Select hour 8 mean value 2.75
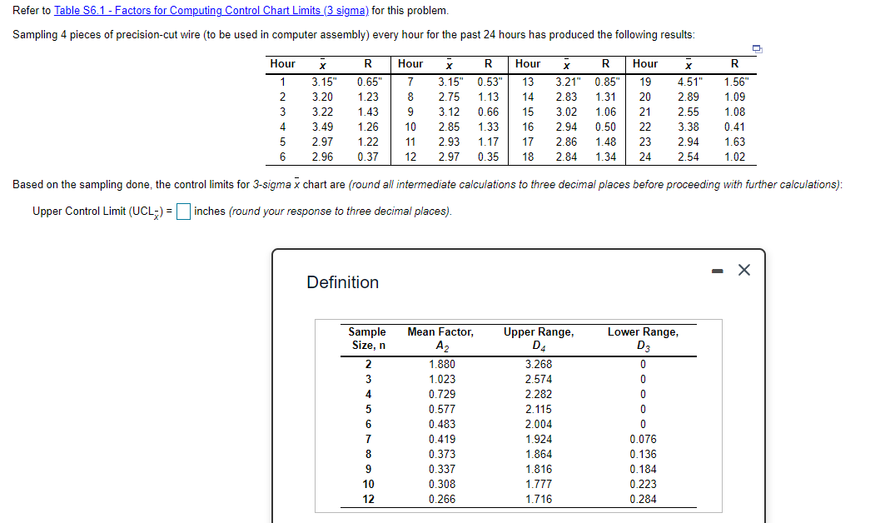 (449, 97)
